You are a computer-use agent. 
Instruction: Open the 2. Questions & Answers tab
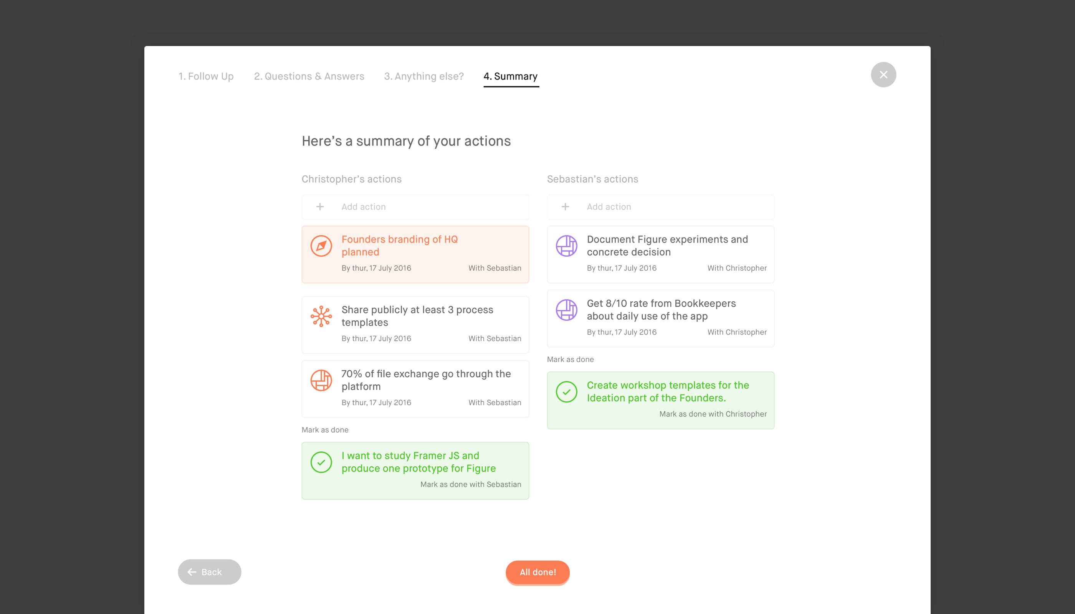[309, 76]
